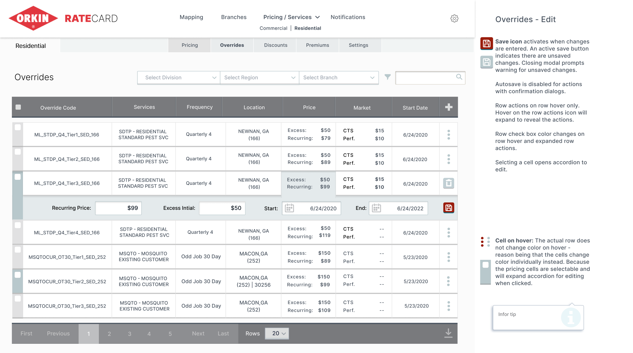
Task: Open the Select Division dropdown
Action: pos(179,78)
